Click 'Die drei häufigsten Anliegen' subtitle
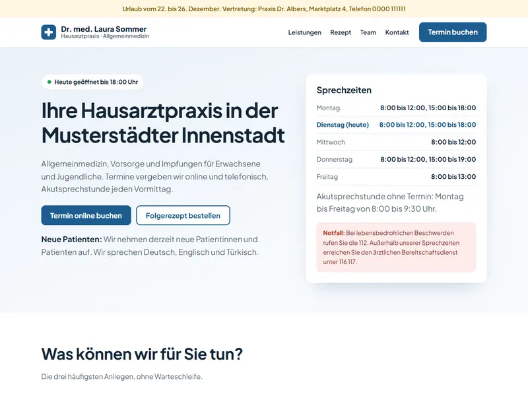Image resolution: width=528 pixels, height=396 pixels. pos(121,376)
